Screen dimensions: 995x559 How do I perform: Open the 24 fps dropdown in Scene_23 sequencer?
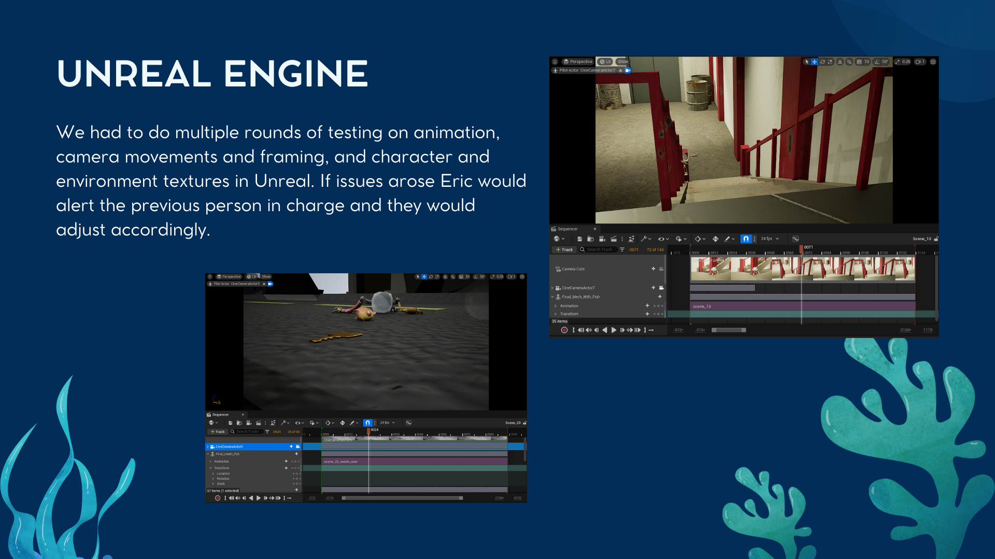(x=387, y=423)
